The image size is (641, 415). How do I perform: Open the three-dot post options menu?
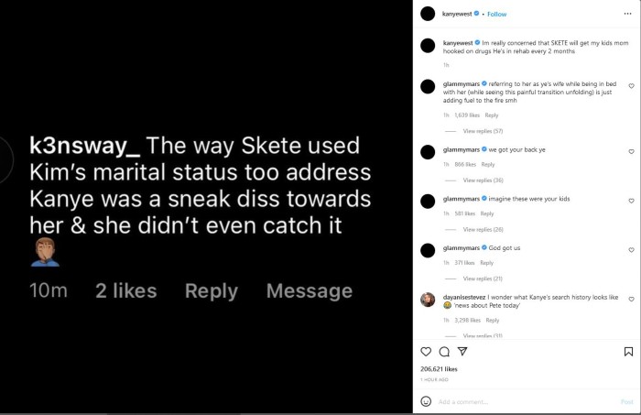click(626, 14)
